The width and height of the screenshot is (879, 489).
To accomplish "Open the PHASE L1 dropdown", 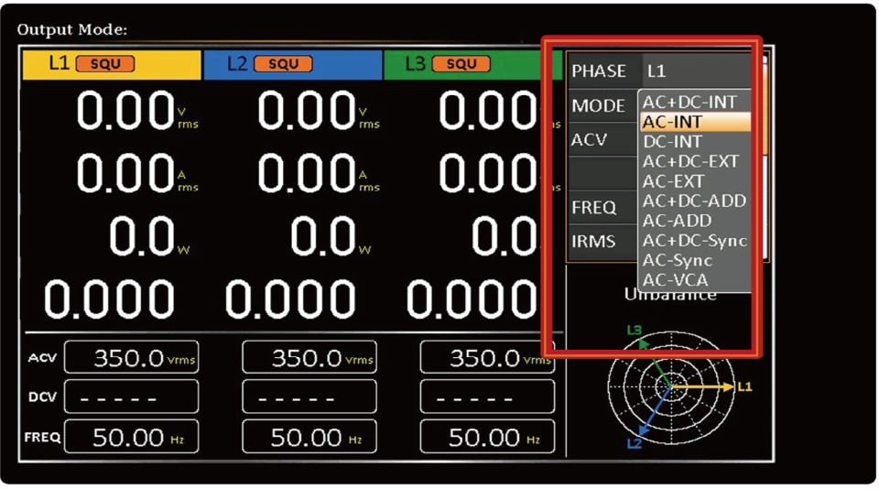I will pos(696,71).
